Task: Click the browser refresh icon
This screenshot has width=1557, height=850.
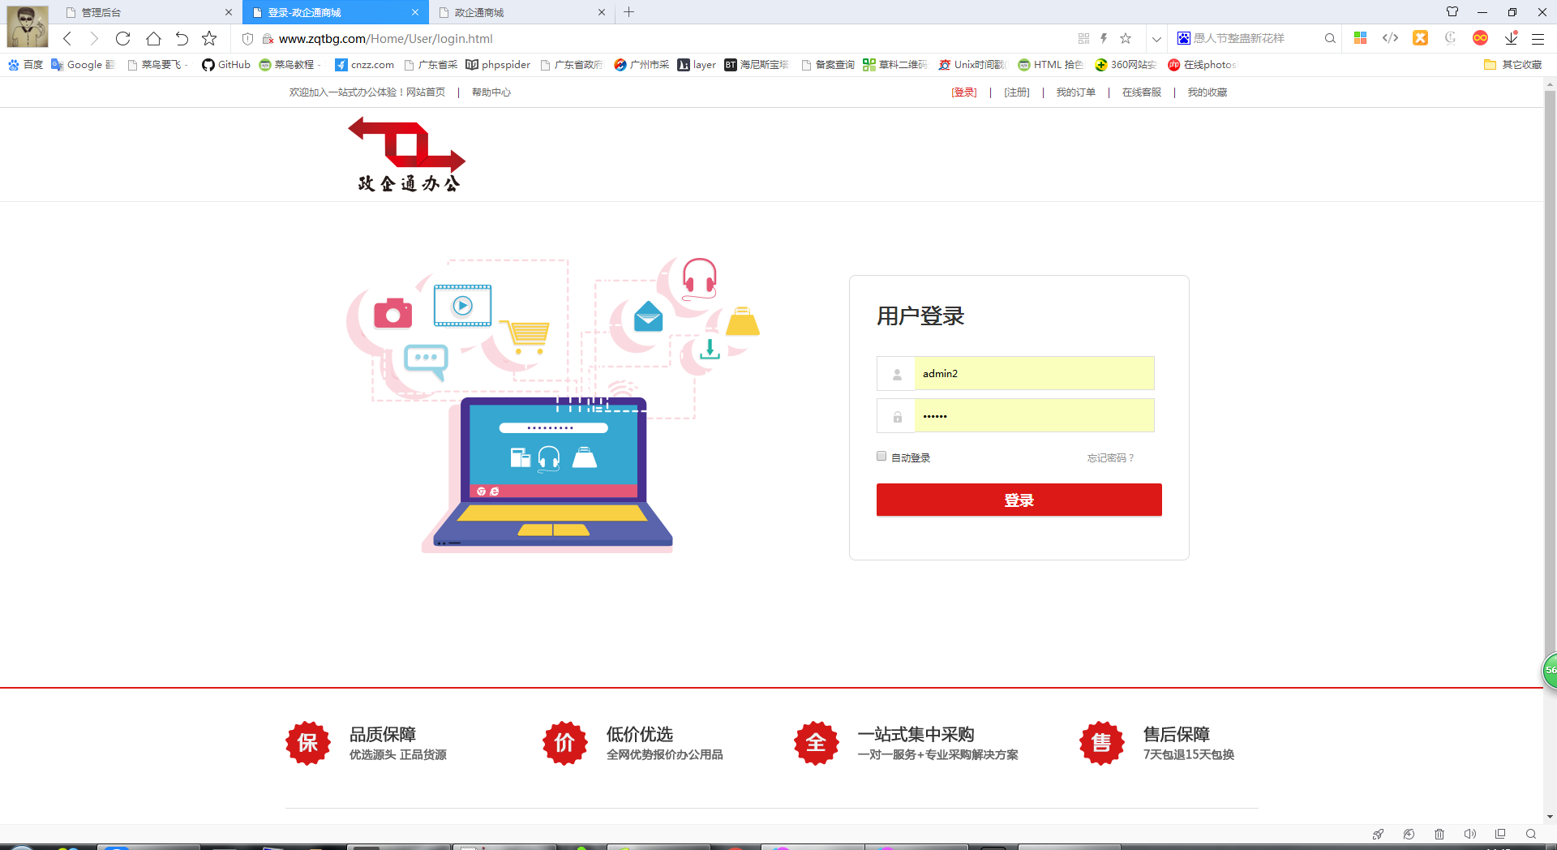Action: click(122, 38)
